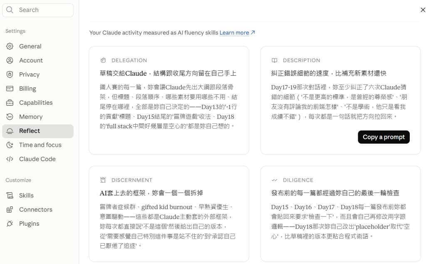
Task: Switch to the Reflect settings page
Action: [x=38, y=131]
